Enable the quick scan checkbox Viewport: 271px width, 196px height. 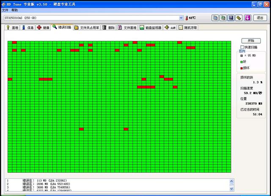[x=242, y=47]
